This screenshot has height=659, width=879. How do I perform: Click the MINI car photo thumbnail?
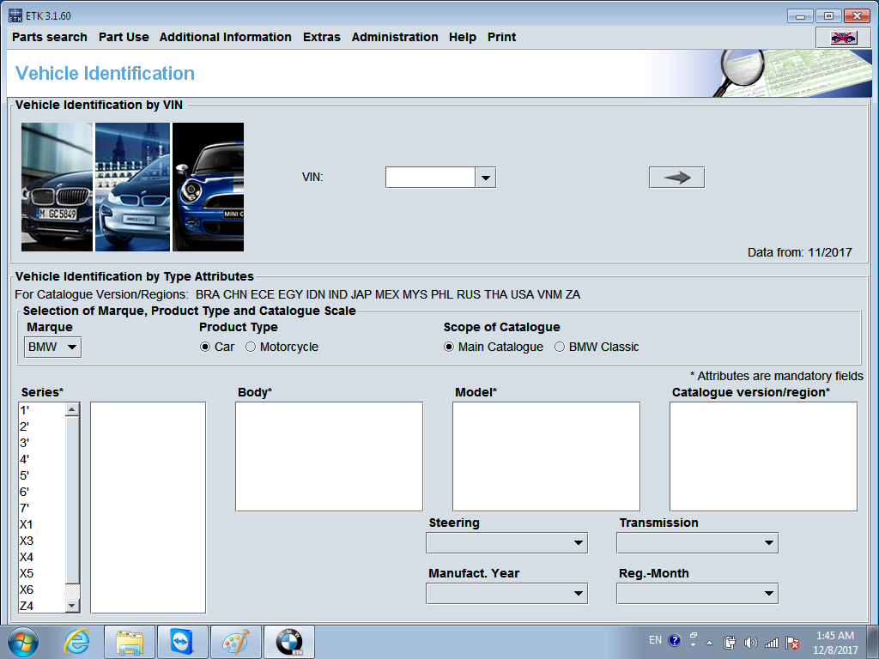pyautogui.click(x=208, y=187)
